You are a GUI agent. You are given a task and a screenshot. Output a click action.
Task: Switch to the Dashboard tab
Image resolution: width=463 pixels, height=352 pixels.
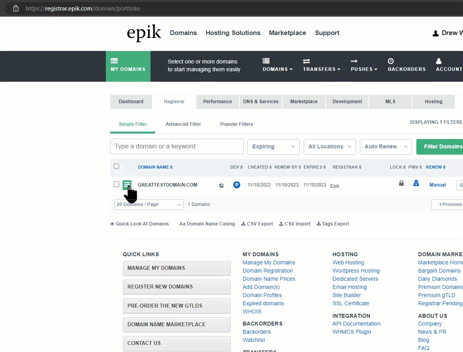(131, 102)
